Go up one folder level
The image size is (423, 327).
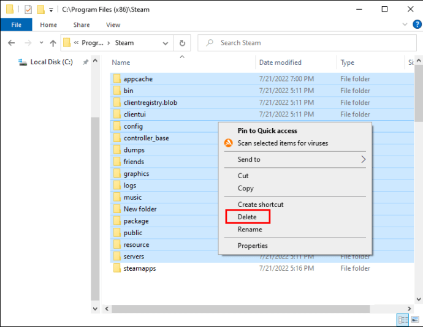[x=53, y=43]
